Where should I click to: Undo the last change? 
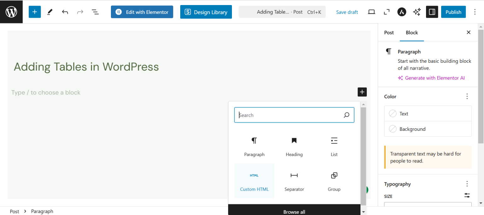[65, 12]
